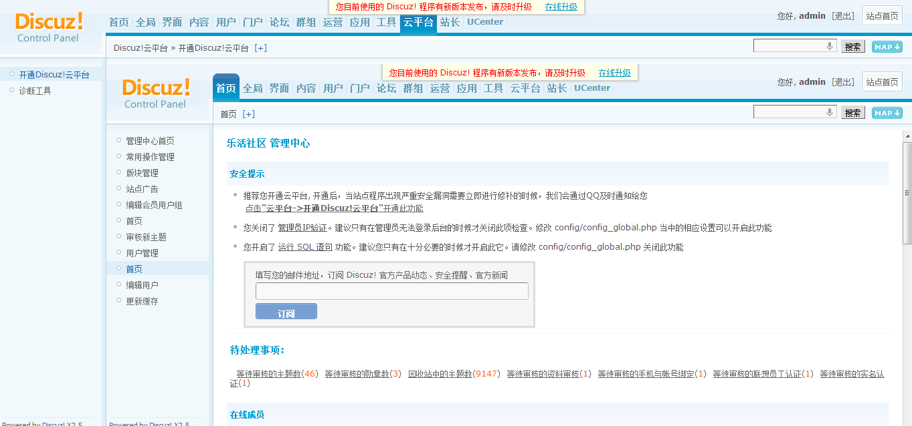Viewport: 912px width, 426px height.
Task: Open 编辑会员用户组 in the nested sidebar
Action: coord(154,205)
